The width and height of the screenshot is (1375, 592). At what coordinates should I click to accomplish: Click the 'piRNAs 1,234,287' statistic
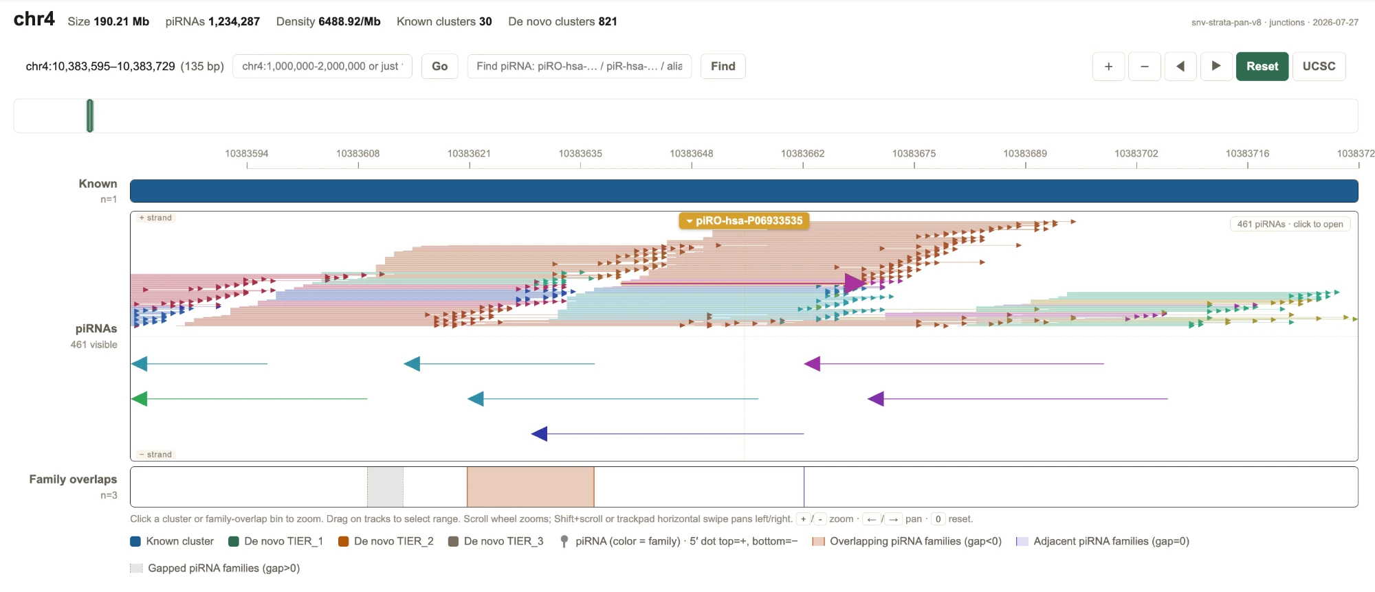(x=212, y=21)
